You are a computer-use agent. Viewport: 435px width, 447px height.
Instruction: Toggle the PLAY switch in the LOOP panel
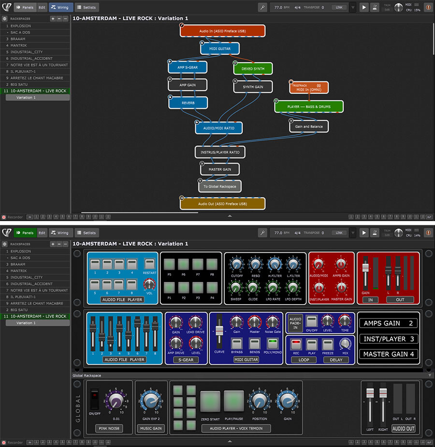[312, 345]
